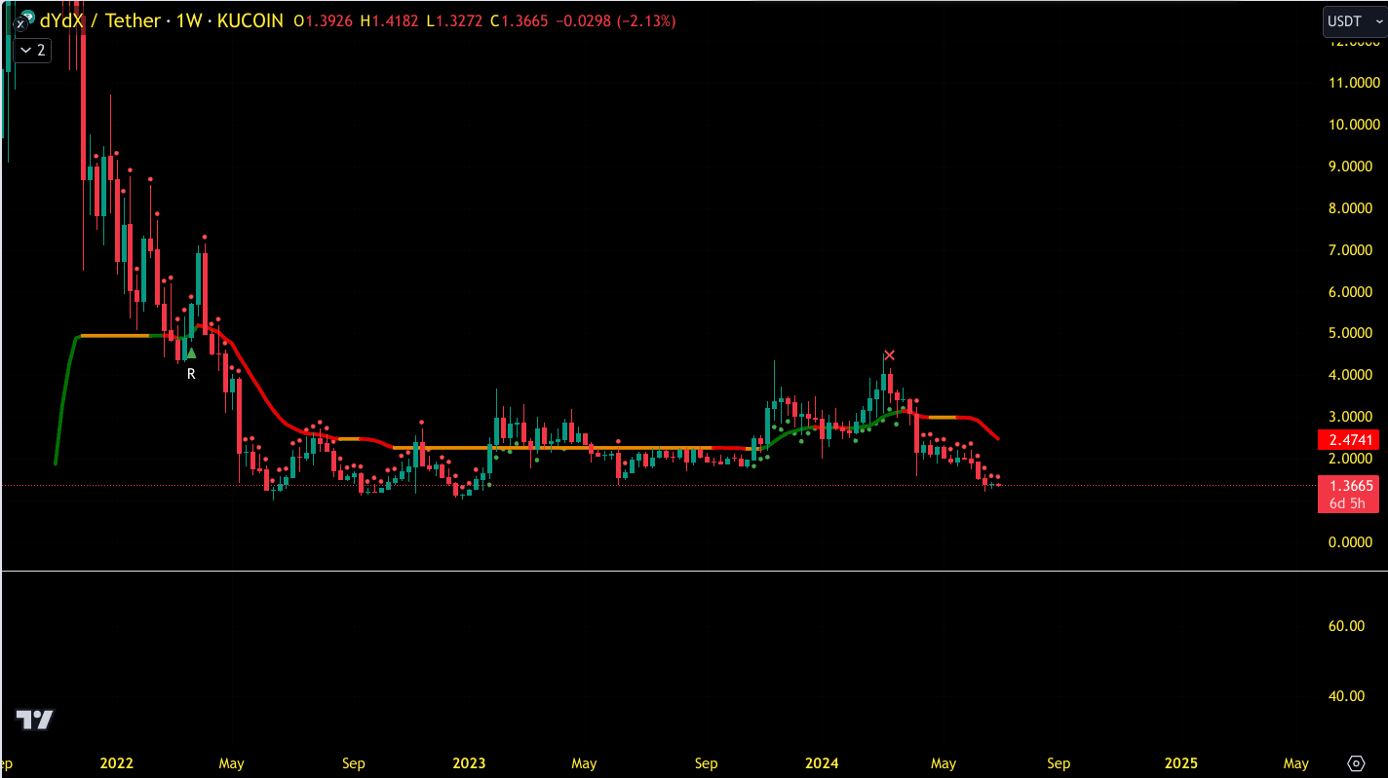Click the 2025 time axis label
1388x778 pixels.
click(1181, 763)
